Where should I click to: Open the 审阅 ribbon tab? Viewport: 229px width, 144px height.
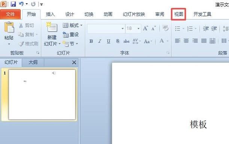(x=160, y=14)
